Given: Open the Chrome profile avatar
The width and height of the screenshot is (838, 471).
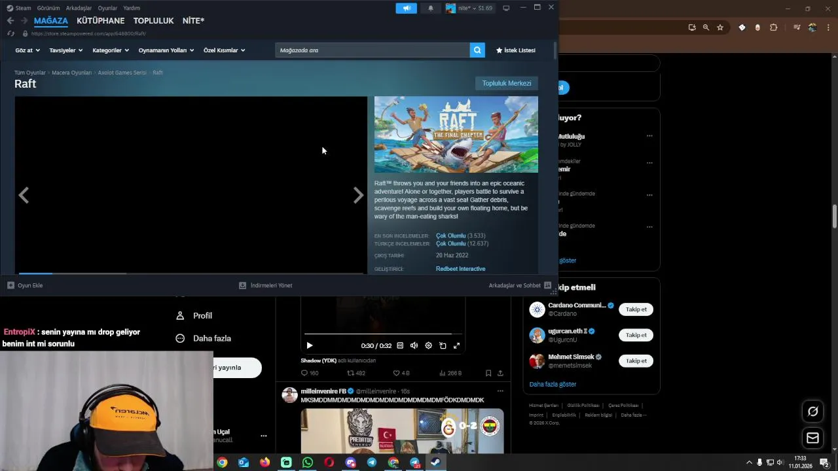Looking at the screenshot, I should pos(812,27).
